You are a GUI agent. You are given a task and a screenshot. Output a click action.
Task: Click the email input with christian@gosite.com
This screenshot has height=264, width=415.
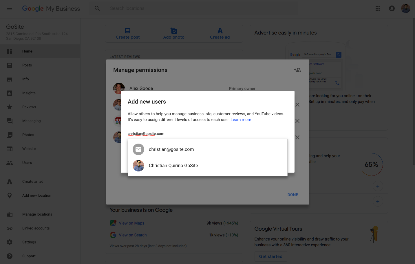207,134
